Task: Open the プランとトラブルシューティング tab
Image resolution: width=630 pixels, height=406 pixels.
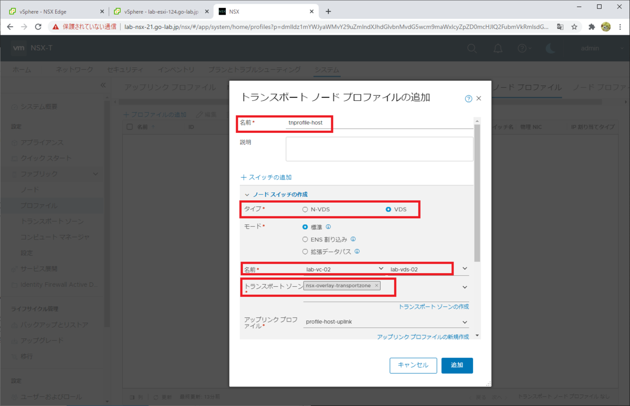Action: (x=254, y=69)
